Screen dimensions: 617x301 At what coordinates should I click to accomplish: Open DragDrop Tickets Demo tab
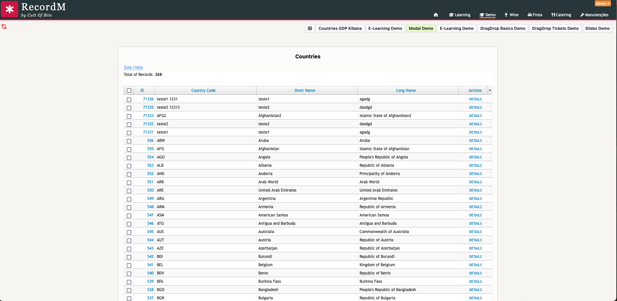(x=555, y=29)
